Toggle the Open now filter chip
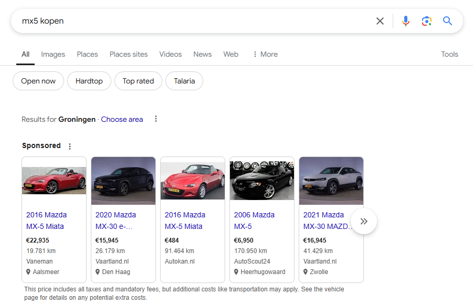 click(x=38, y=81)
